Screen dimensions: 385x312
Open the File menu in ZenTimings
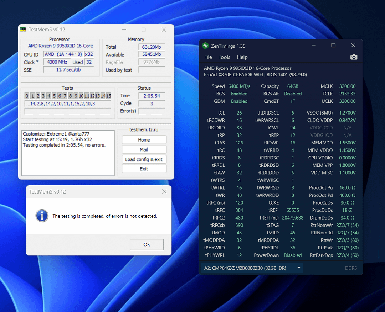coord(208,57)
